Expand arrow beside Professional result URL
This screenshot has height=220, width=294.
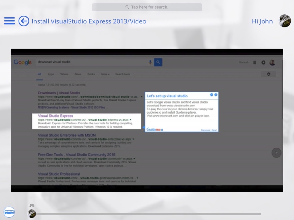pyautogui.click(x=137, y=178)
